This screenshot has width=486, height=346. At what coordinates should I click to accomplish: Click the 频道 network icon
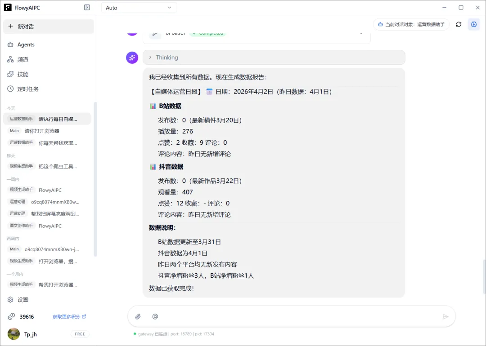coord(10,59)
